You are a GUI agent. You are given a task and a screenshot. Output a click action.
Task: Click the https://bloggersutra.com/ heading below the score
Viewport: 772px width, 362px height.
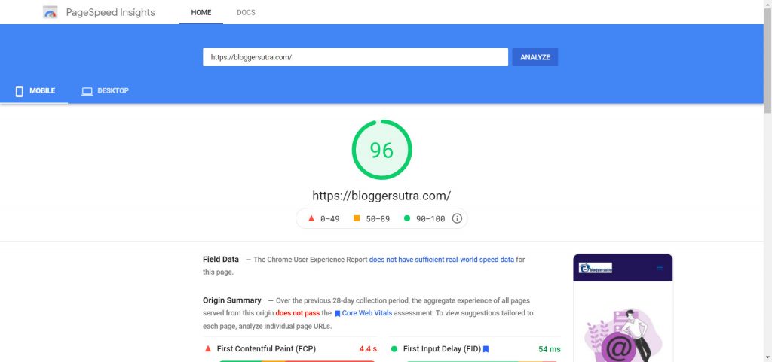381,196
